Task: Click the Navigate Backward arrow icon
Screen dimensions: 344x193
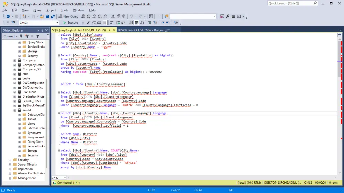Action: [8, 16]
